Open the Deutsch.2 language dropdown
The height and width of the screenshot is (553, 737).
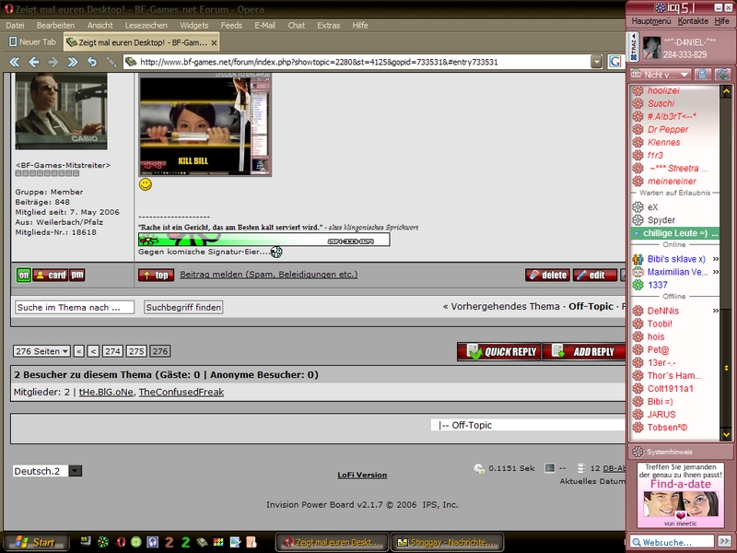tap(48, 471)
